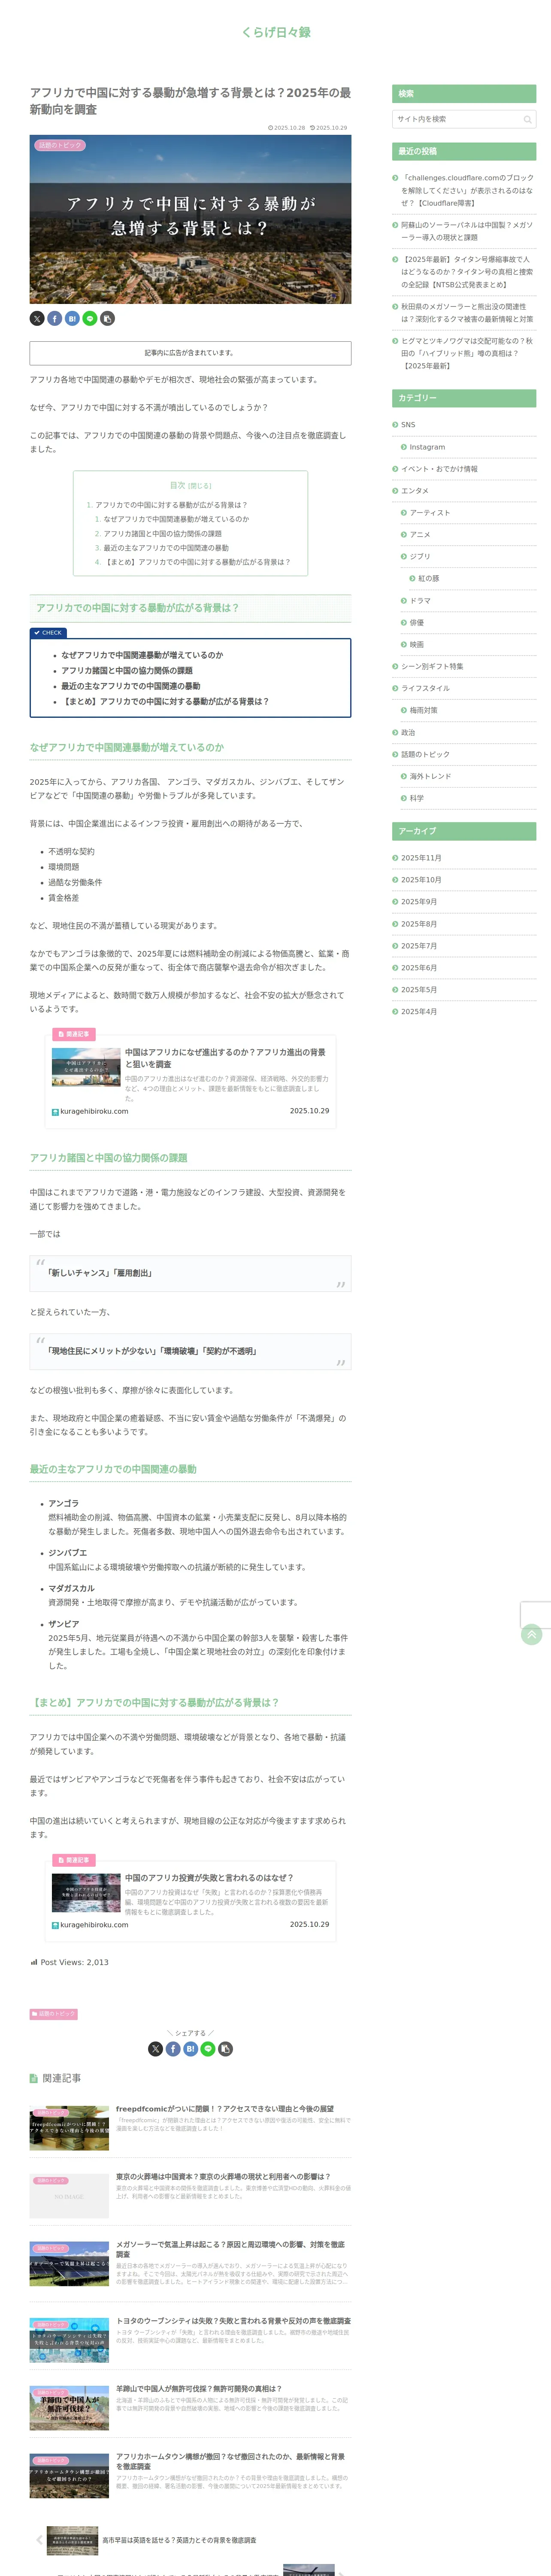This screenshot has height=2576, width=551.
Task: Click the article hero image
Action: click(x=190, y=219)
